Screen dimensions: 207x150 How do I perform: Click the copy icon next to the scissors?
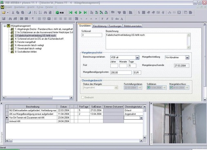18,13
